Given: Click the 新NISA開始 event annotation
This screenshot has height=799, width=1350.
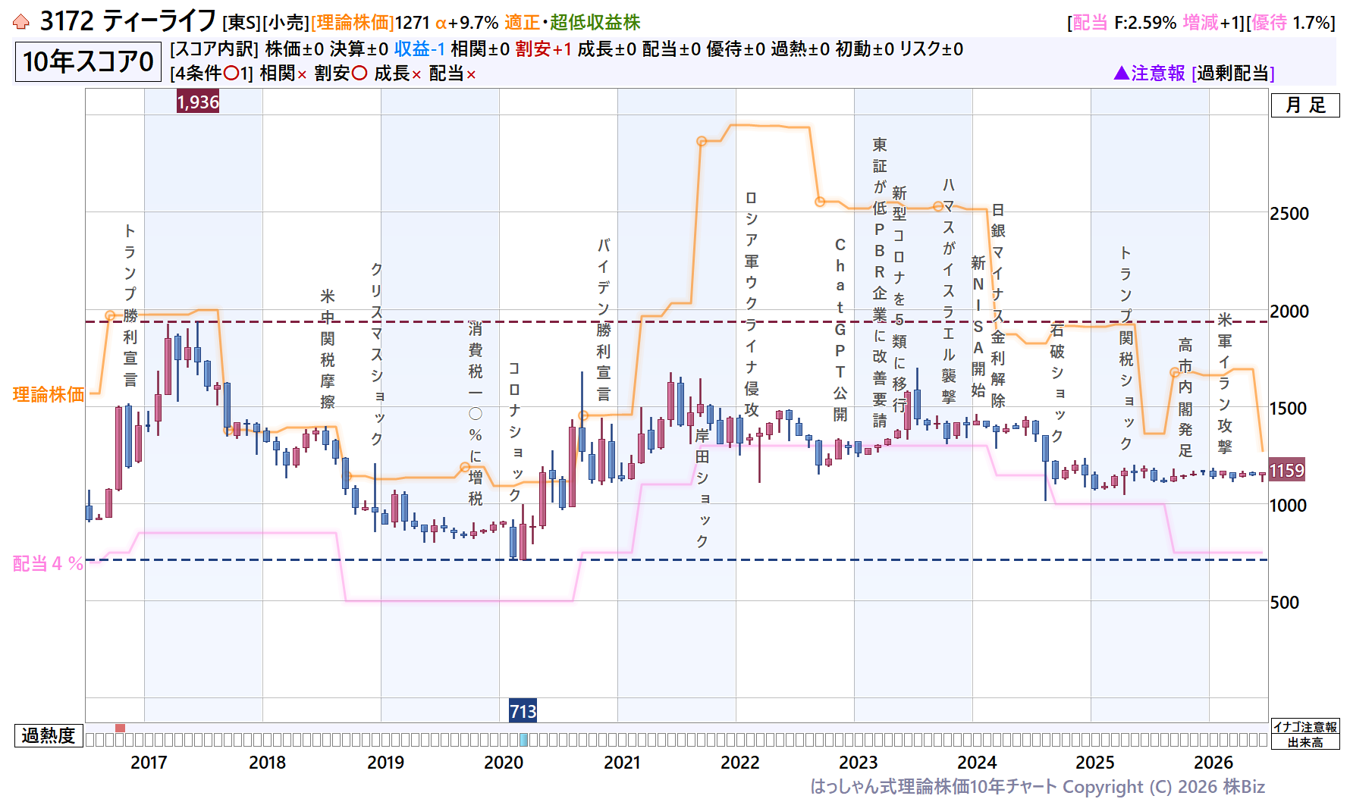Looking at the screenshot, I should point(978,326).
